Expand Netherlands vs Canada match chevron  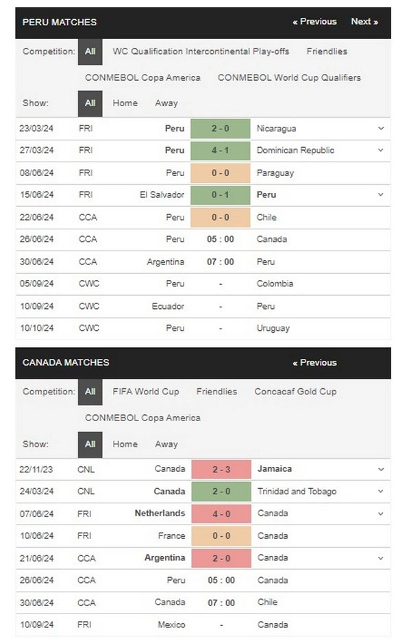coord(381,513)
